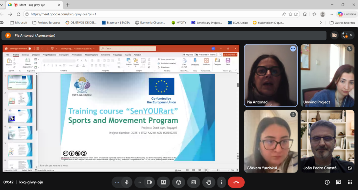This screenshot has height=190, width=358.
Task: Click the vertical three-dot more options button
Action: (x=221, y=182)
